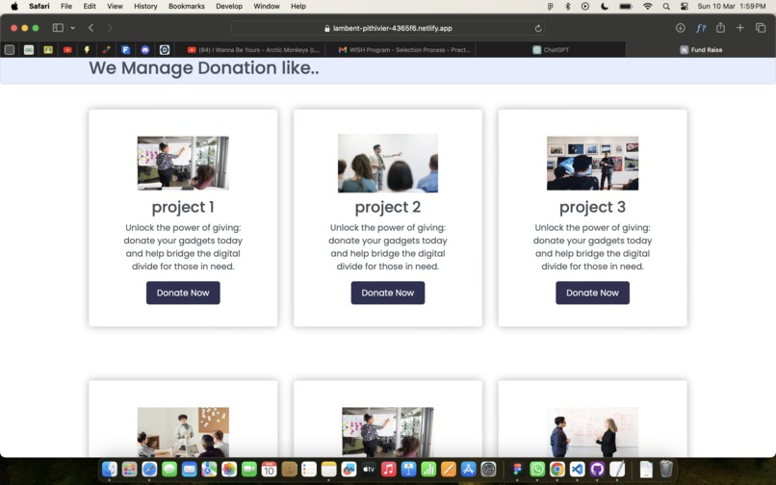This screenshot has width=776, height=485.
Task: Open Finder from the Dock
Action: coord(110,469)
